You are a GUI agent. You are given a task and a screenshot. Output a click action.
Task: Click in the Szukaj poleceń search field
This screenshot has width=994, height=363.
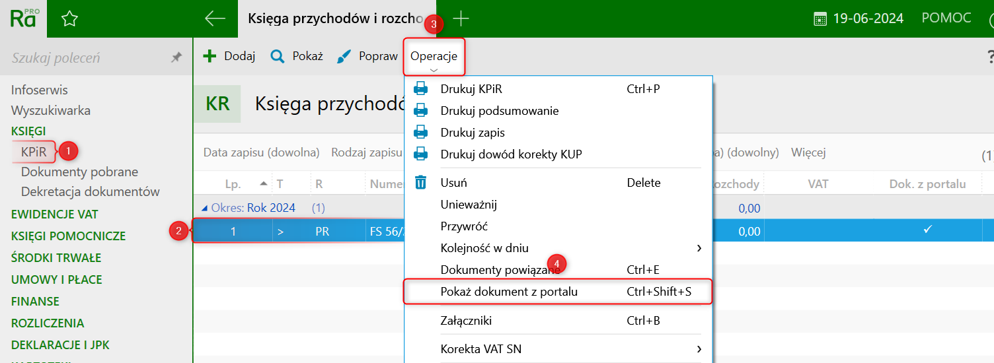pyautogui.click(x=86, y=58)
